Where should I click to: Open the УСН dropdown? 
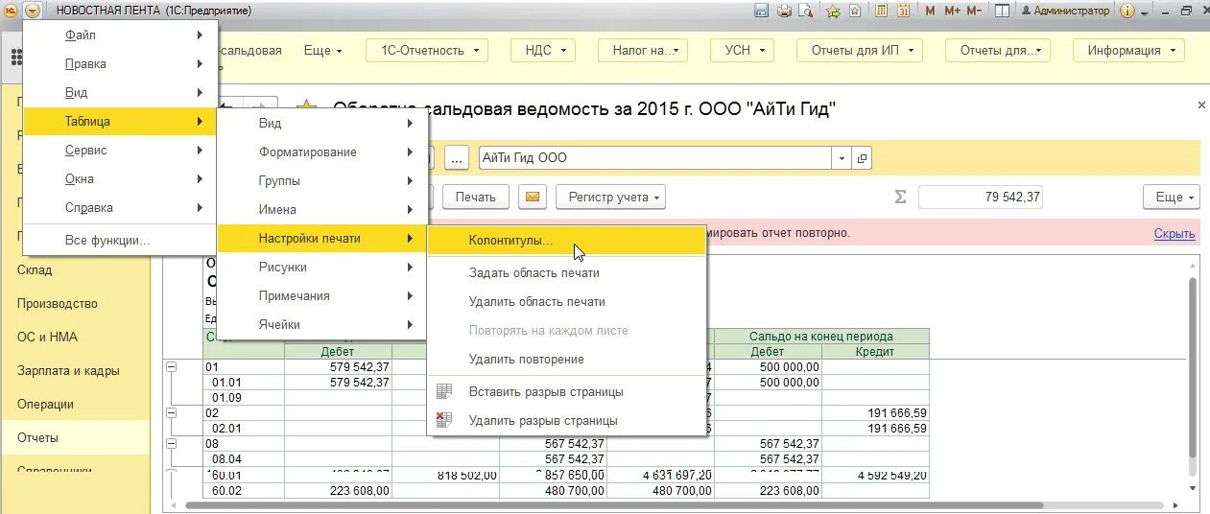tap(737, 51)
